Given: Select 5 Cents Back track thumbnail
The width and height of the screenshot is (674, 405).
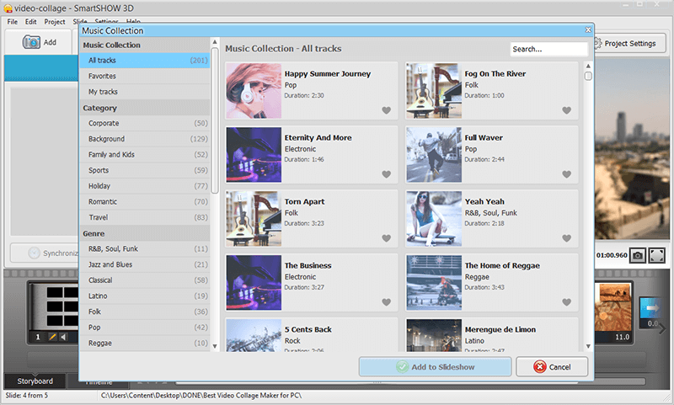Looking at the screenshot, I should tap(254, 335).
